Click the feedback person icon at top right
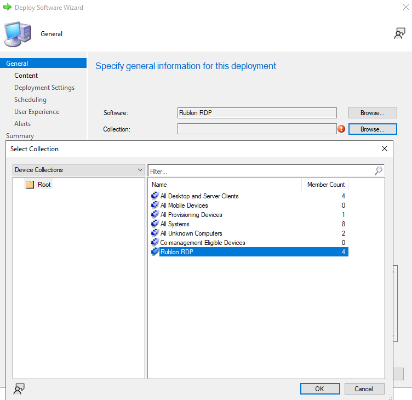412x400 pixels. coord(399,34)
